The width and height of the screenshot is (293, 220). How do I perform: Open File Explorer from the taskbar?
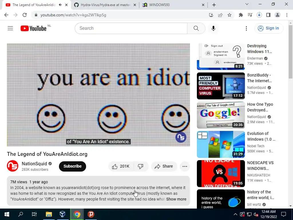coord(49,214)
